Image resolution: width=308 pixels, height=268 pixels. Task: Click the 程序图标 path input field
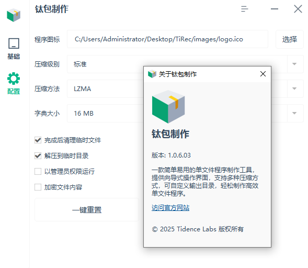coord(167,39)
